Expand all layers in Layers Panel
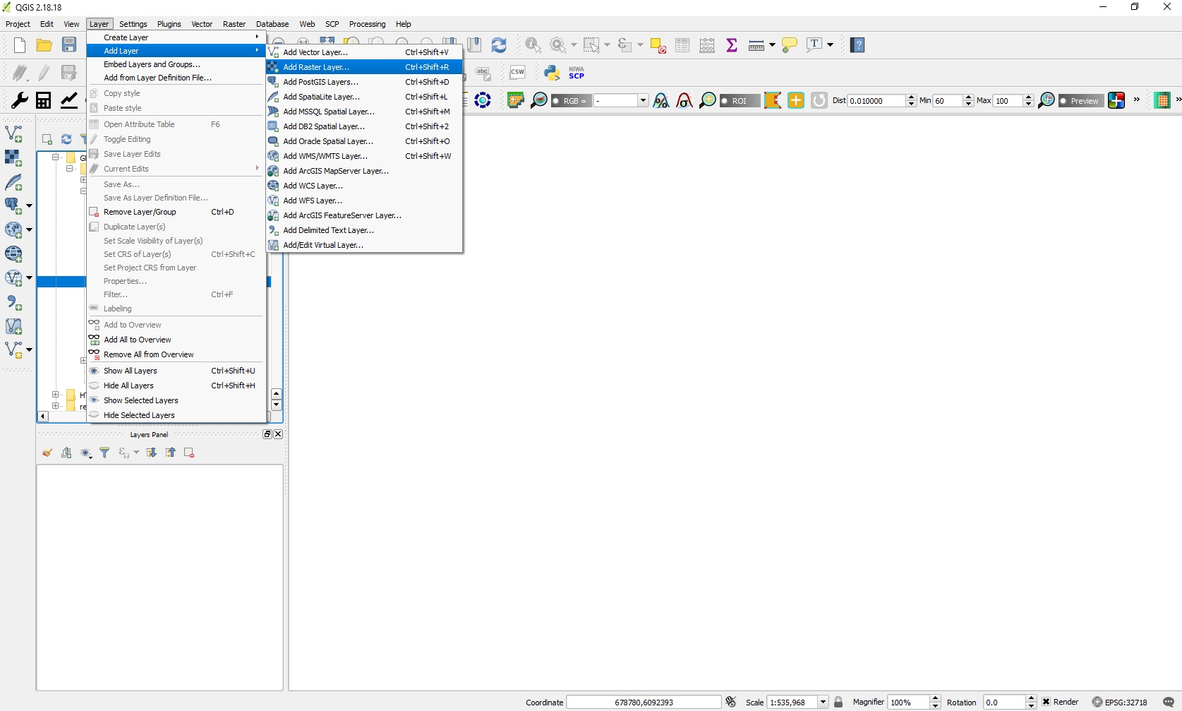Image resolution: width=1182 pixels, height=711 pixels. (151, 453)
